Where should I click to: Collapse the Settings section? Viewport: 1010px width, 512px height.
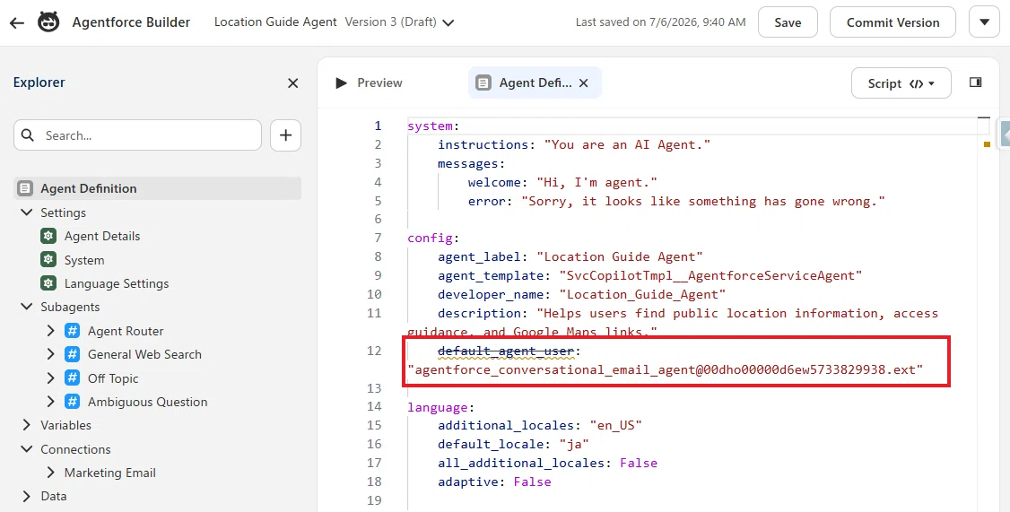(x=26, y=212)
